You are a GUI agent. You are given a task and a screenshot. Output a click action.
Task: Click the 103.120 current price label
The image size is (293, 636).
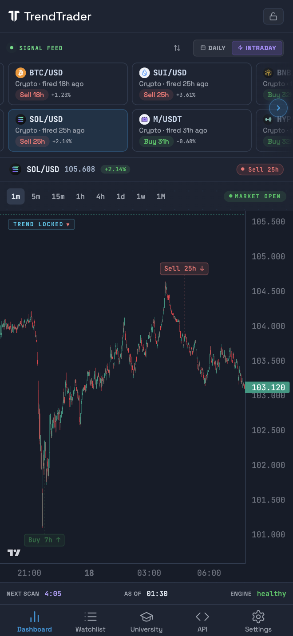[x=268, y=387]
